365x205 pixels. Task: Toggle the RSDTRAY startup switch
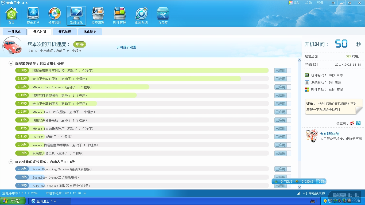[283, 137]
